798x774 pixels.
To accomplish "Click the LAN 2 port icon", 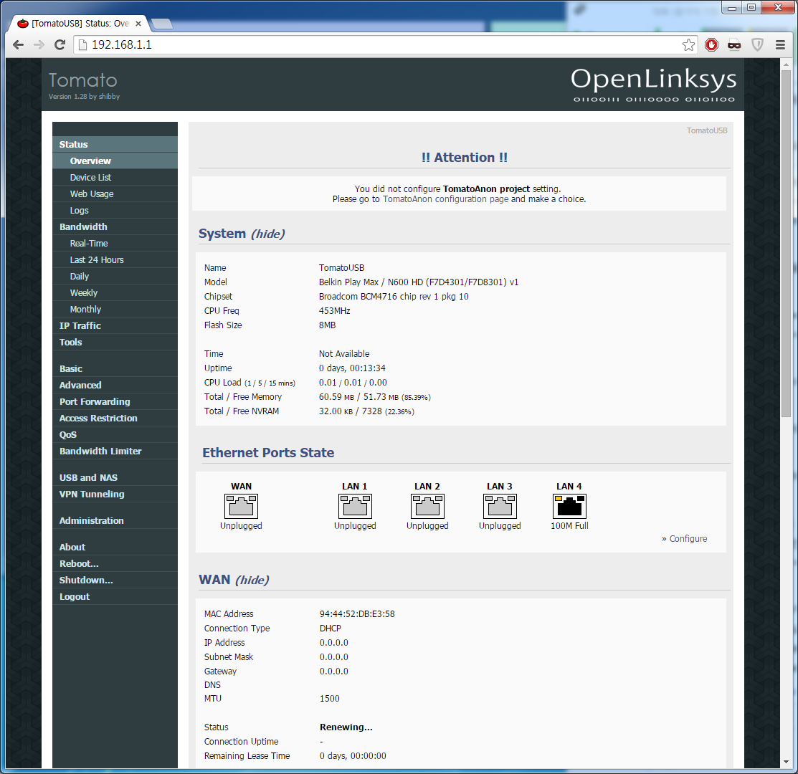I will (x=427, y=506).
